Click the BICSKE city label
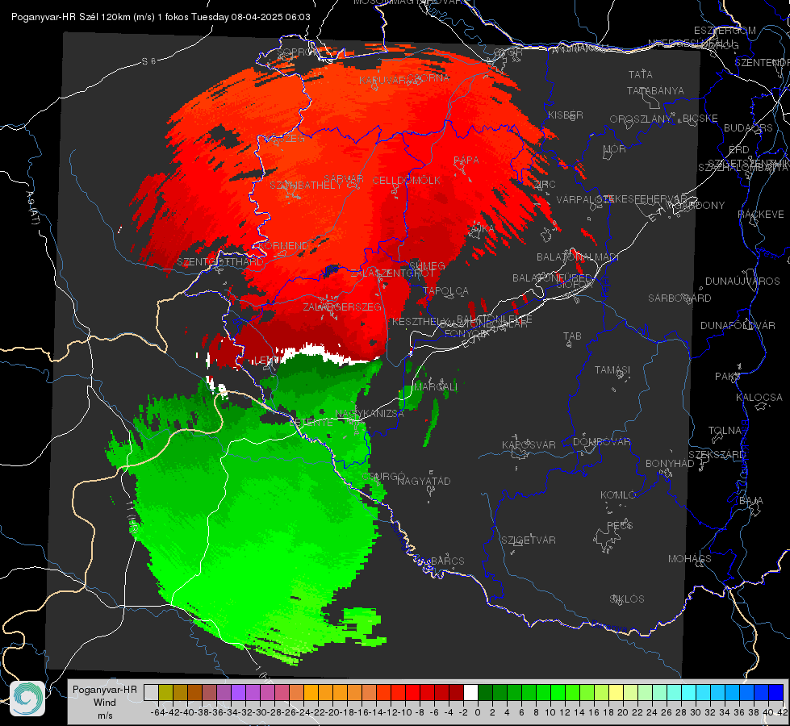790x726 pixels. tap(700, 118)
